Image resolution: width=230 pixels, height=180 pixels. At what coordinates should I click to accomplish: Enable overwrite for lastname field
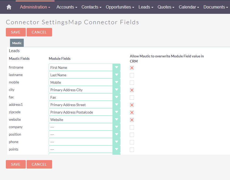[132, 75]
